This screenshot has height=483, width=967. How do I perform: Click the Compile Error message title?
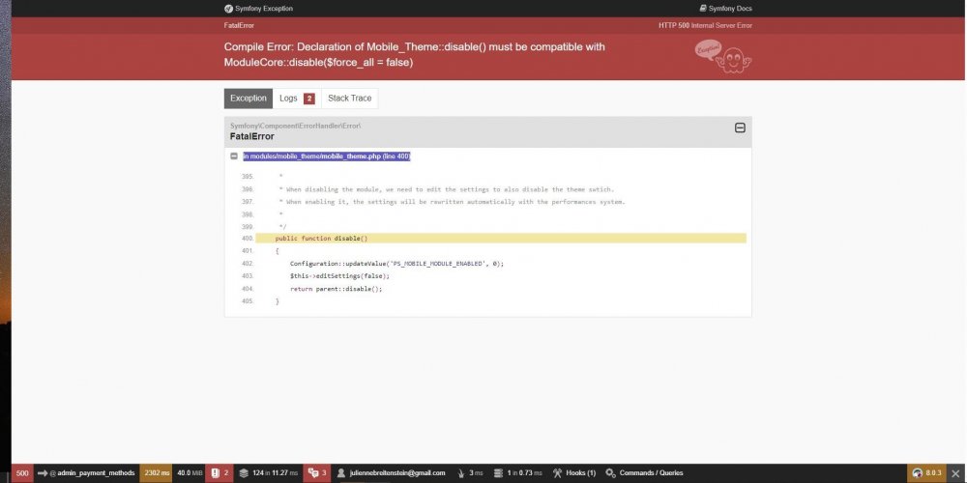[x=415, y=55]
